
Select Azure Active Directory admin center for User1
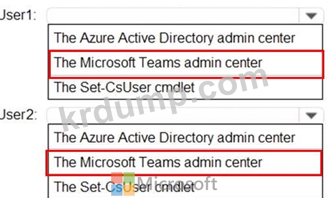[x=175, y=38]
